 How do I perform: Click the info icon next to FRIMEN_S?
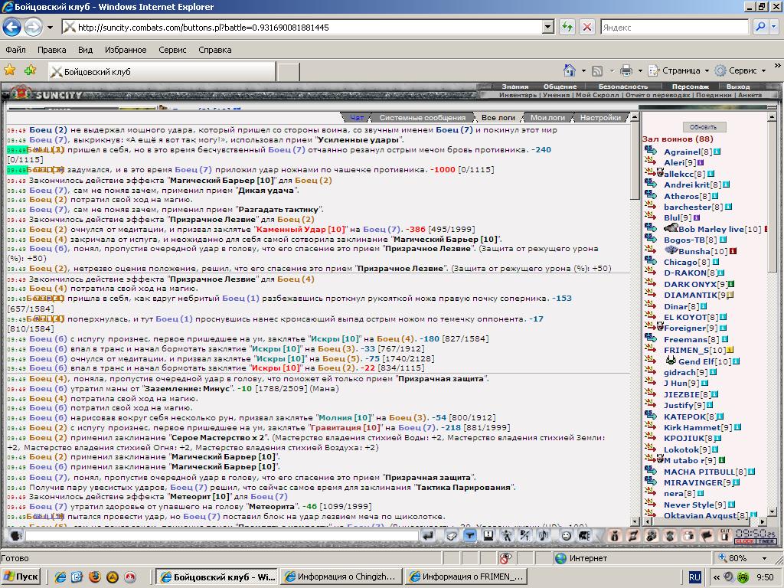(x=730, y=350)
